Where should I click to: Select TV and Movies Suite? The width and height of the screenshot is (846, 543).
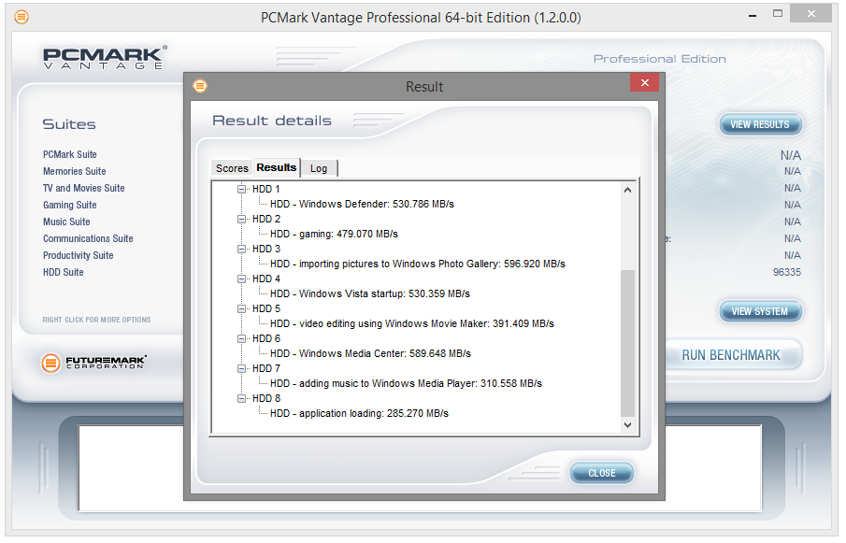[x=83, y=188]
